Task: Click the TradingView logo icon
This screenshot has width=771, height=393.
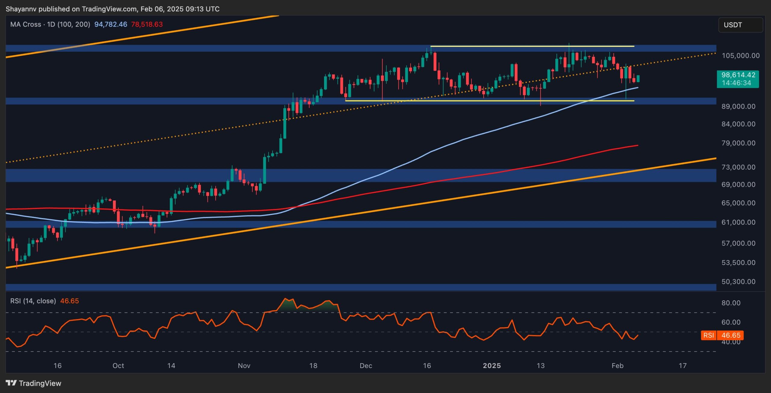Action: pos(11,383)
